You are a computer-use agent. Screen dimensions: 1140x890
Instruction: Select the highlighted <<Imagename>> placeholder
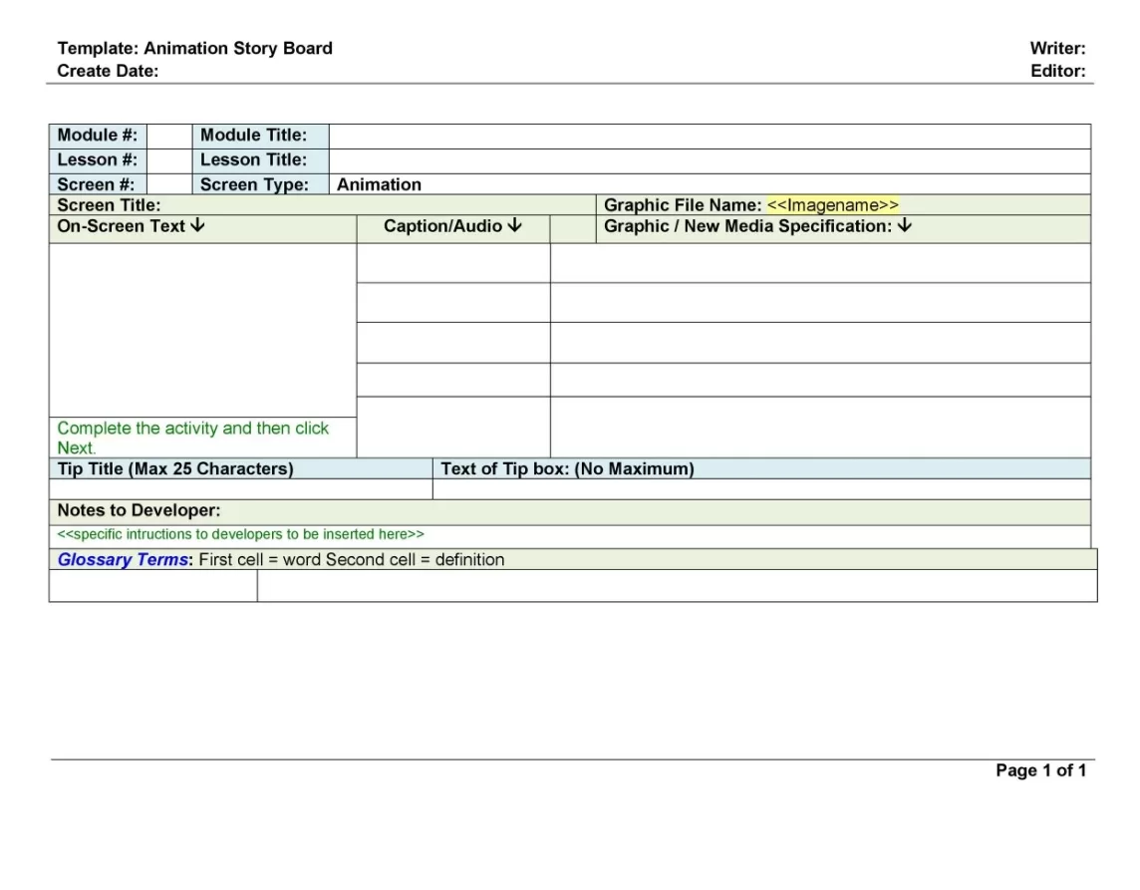click(x=833, y=205)
